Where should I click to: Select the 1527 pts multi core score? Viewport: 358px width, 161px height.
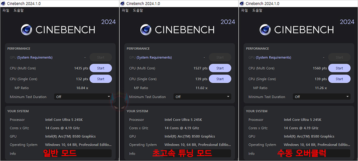(201, 68)
